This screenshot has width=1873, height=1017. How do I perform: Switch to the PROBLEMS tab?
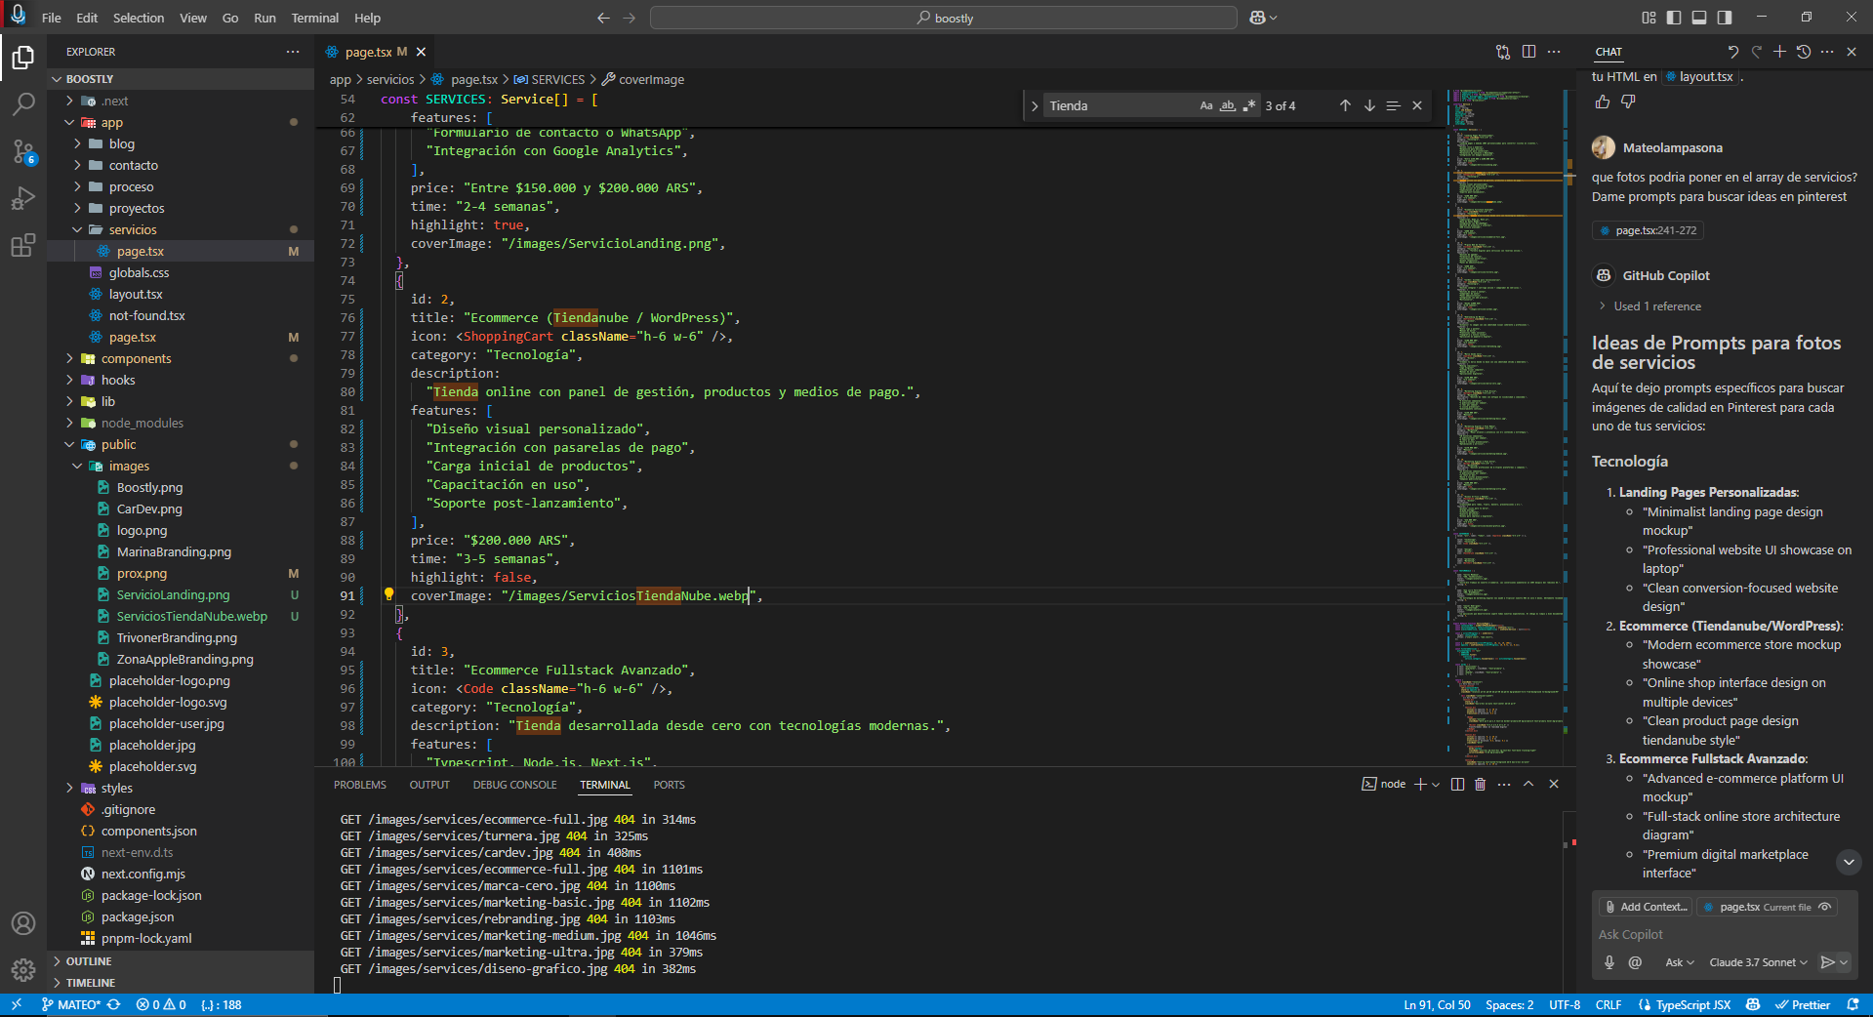tap(360, 785)
